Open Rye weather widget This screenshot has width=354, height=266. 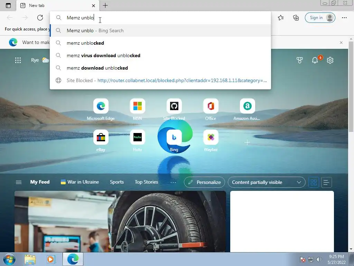click(40, 60)
